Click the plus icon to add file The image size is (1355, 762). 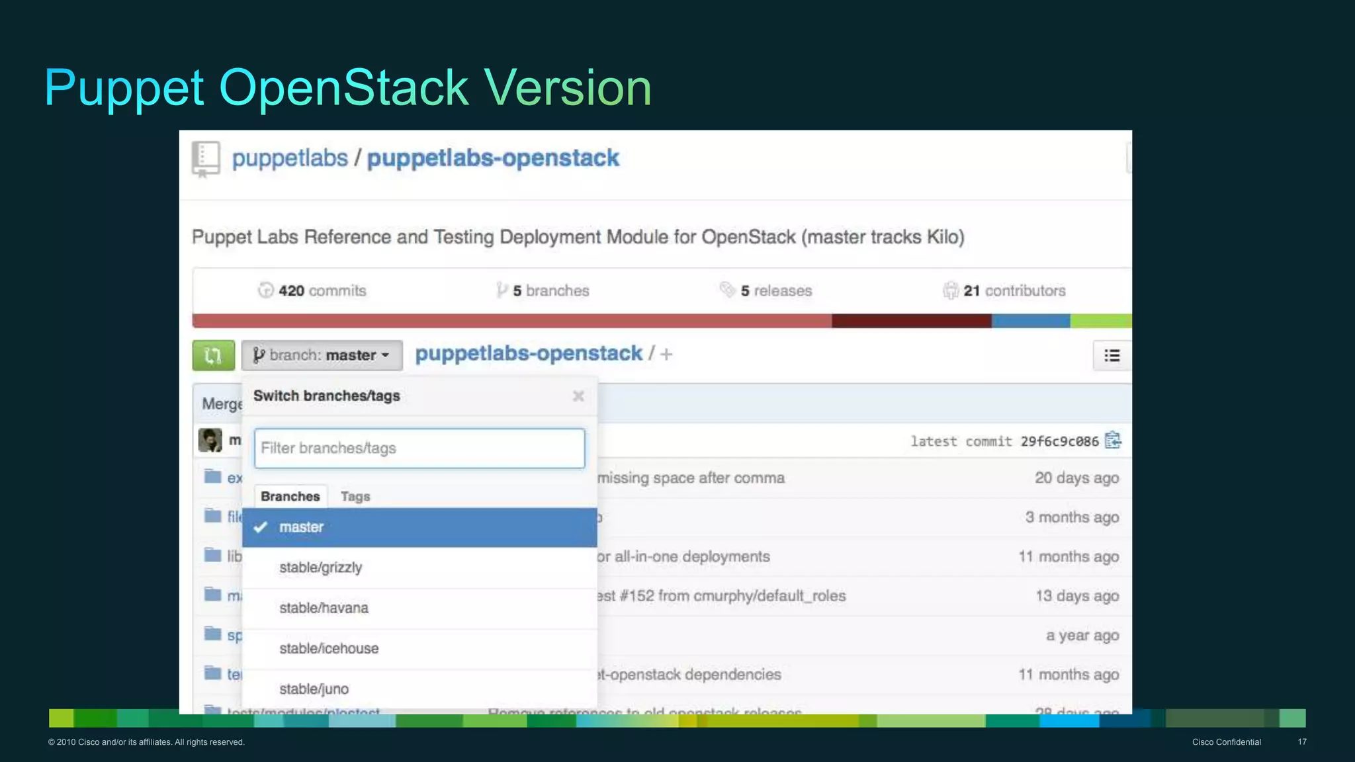click(x=666, y=355)
